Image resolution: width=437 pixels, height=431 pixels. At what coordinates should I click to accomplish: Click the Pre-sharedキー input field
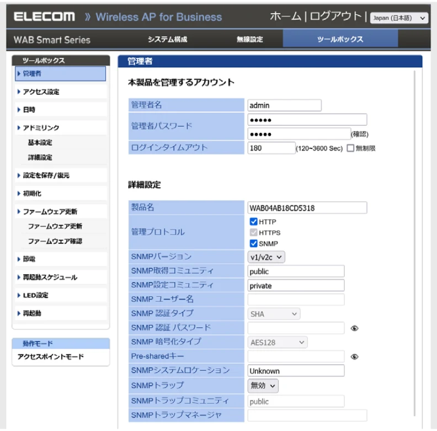pos(296,356)
